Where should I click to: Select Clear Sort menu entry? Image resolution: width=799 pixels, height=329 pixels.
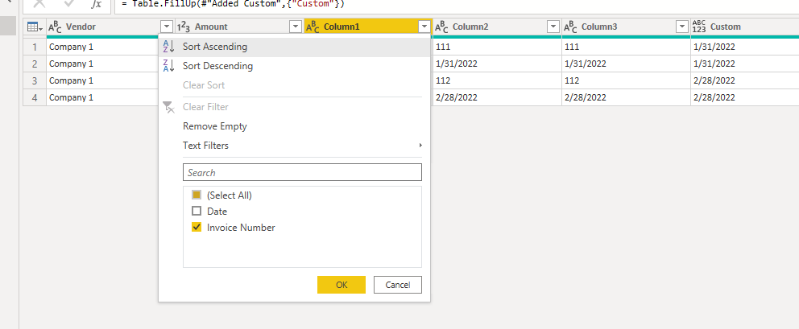pos(294,85)
